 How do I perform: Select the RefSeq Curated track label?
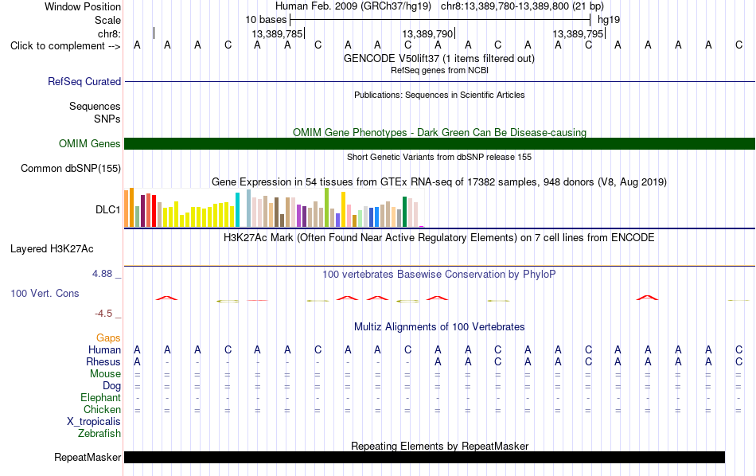coord(84,81)
